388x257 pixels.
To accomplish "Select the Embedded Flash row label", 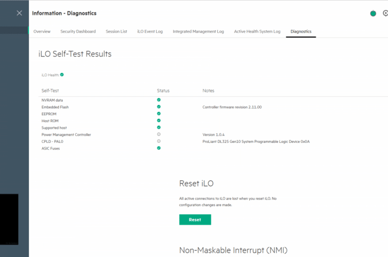I will coord(55,107).
